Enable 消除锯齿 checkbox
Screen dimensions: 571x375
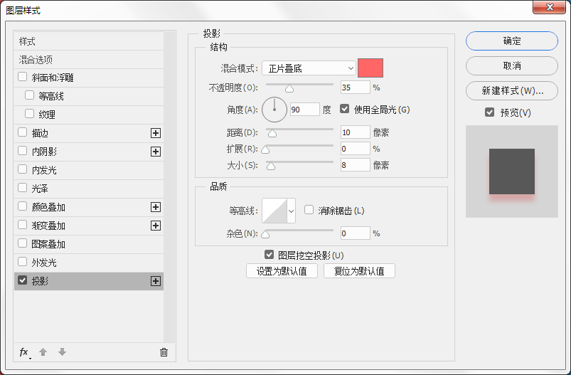click(309, 210)
